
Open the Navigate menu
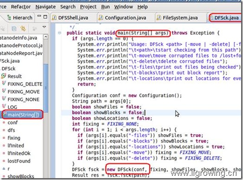pos(45,6)
